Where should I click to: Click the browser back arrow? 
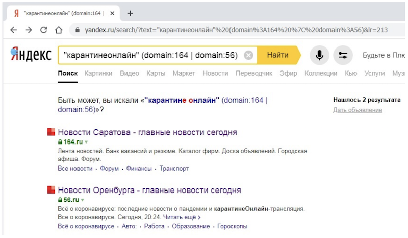[14, 30]
